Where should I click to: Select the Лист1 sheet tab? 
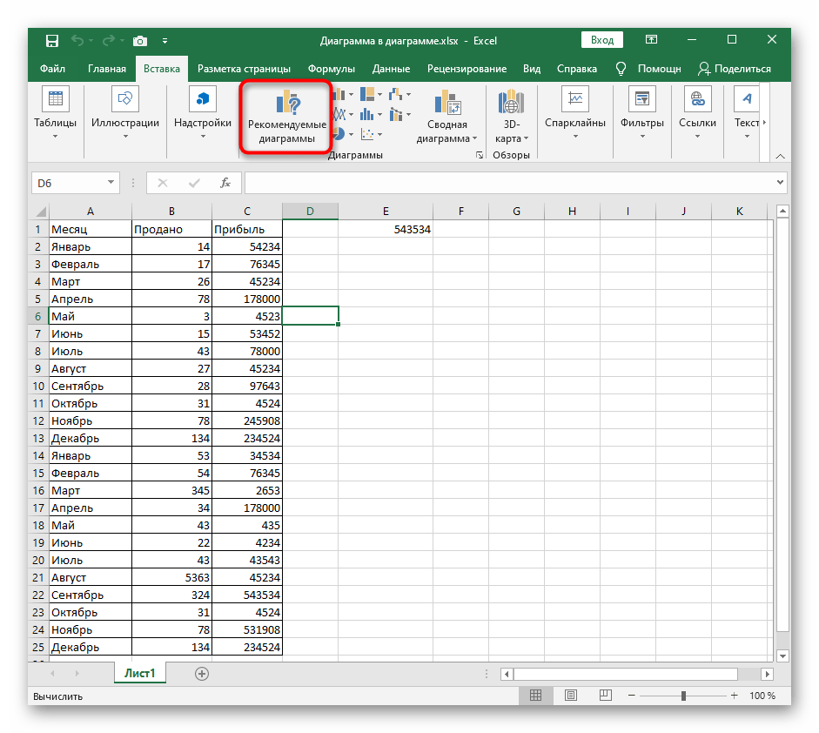139,673
